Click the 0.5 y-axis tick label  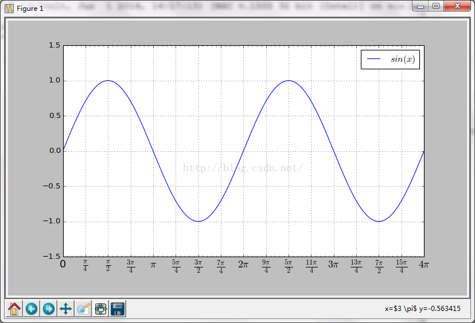tap(54, 116)
